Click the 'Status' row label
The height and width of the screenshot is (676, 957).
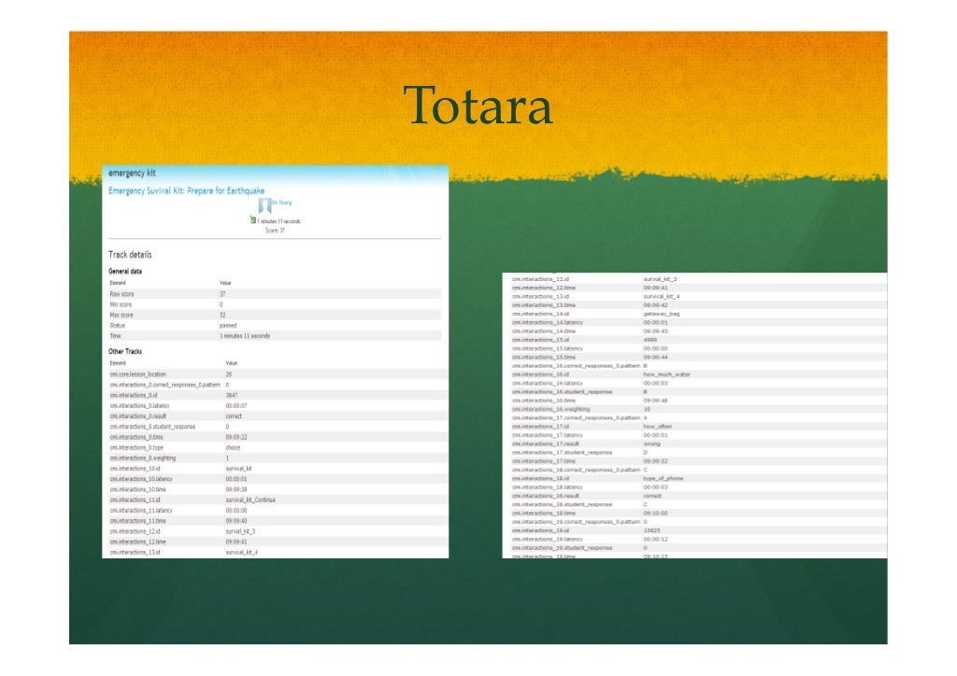(x=117, y=326)
